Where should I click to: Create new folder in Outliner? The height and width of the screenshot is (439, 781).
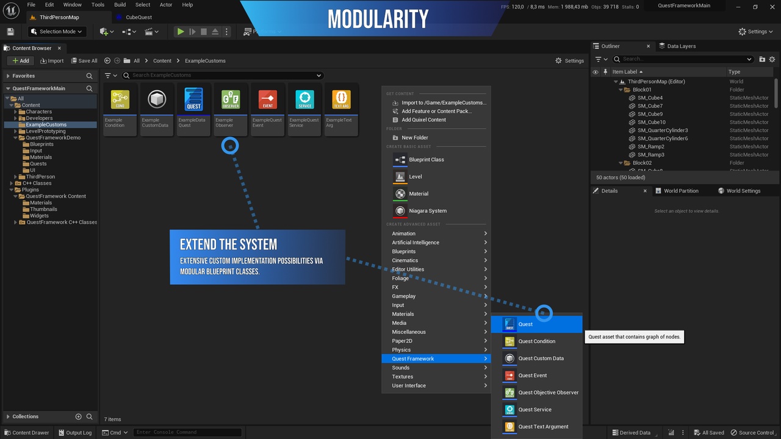[762, 59]
